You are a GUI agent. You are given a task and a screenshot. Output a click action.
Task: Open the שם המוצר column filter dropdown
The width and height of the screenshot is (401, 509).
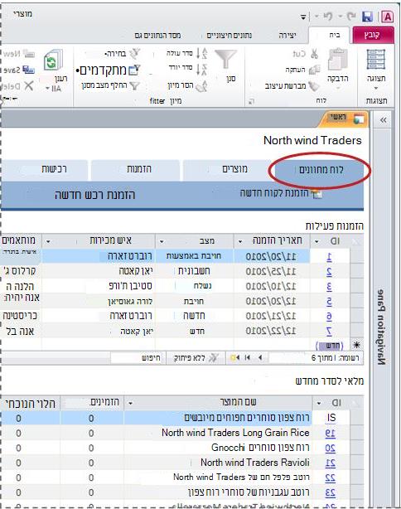[130, 403]
